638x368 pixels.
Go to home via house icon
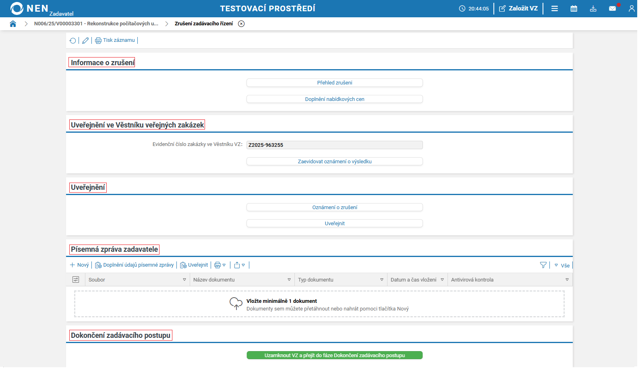[x=13, y=24]
